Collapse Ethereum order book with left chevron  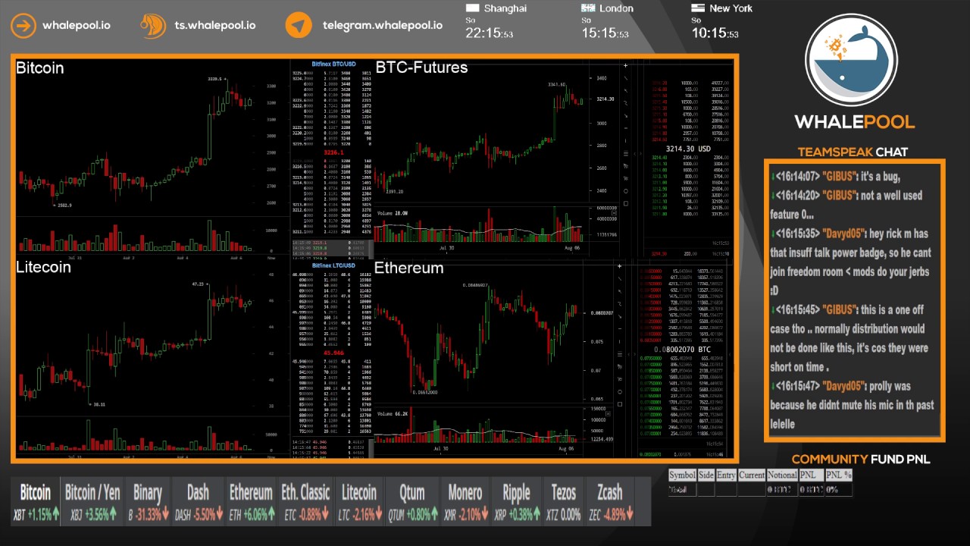pyautogui.click(x=628, y=354)
